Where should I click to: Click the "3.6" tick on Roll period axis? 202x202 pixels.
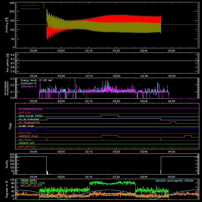click(12, 71)
